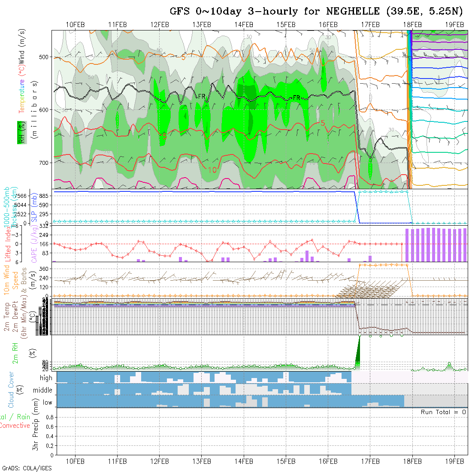Screen dimensions: 472x472
Task: Click the 295 SLP axis value
Action: (x=44, y=214)
